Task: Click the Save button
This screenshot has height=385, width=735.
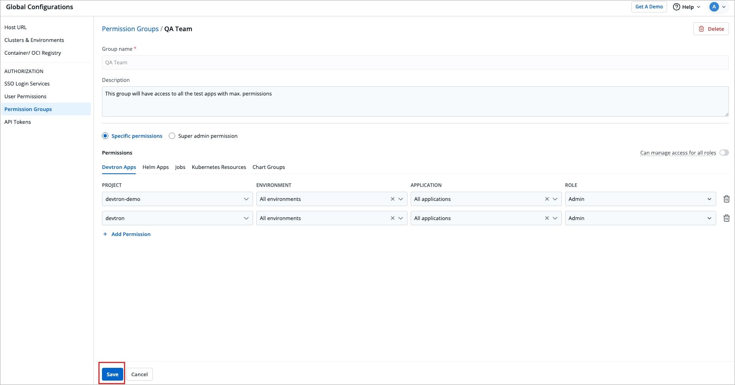Action: coord(112,374)
